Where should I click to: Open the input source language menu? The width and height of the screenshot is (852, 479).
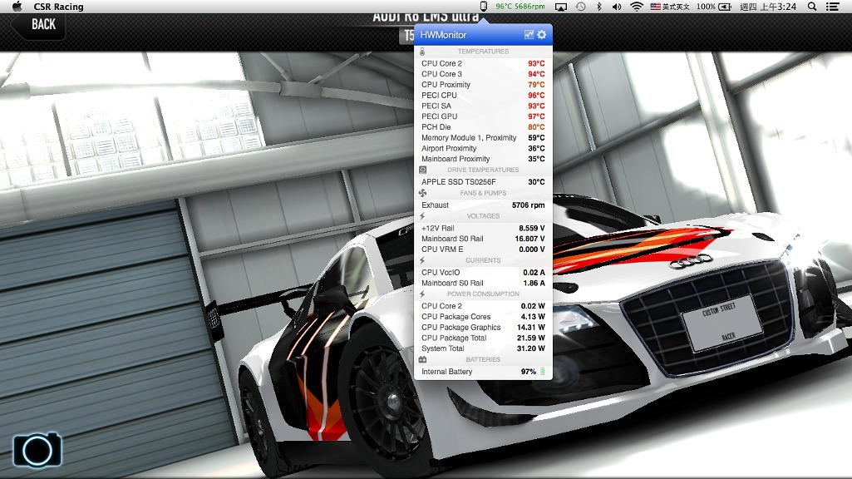[x=670, y=7]
